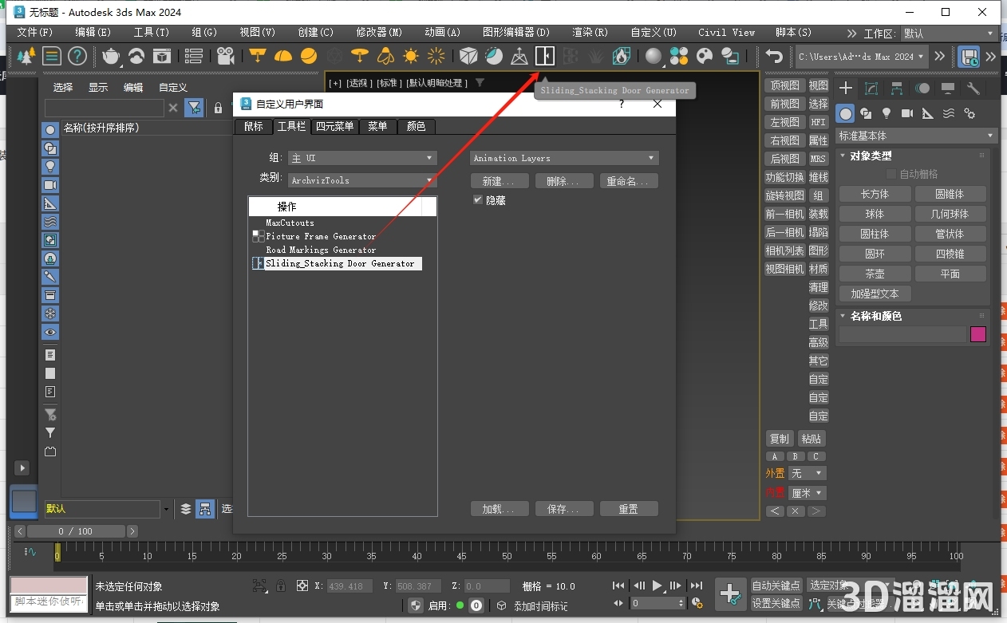Open the 标准基本体 dropdown in the command panel
The height and width of the screenshot is (623, 1007).
(915, 136)
